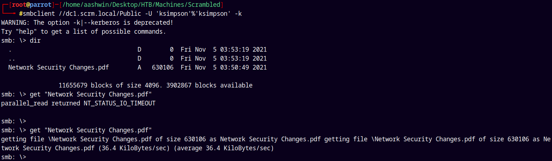Click the first get "Network Security Changes.pdf" command
The image size is (552, 161).
[76, 94]
